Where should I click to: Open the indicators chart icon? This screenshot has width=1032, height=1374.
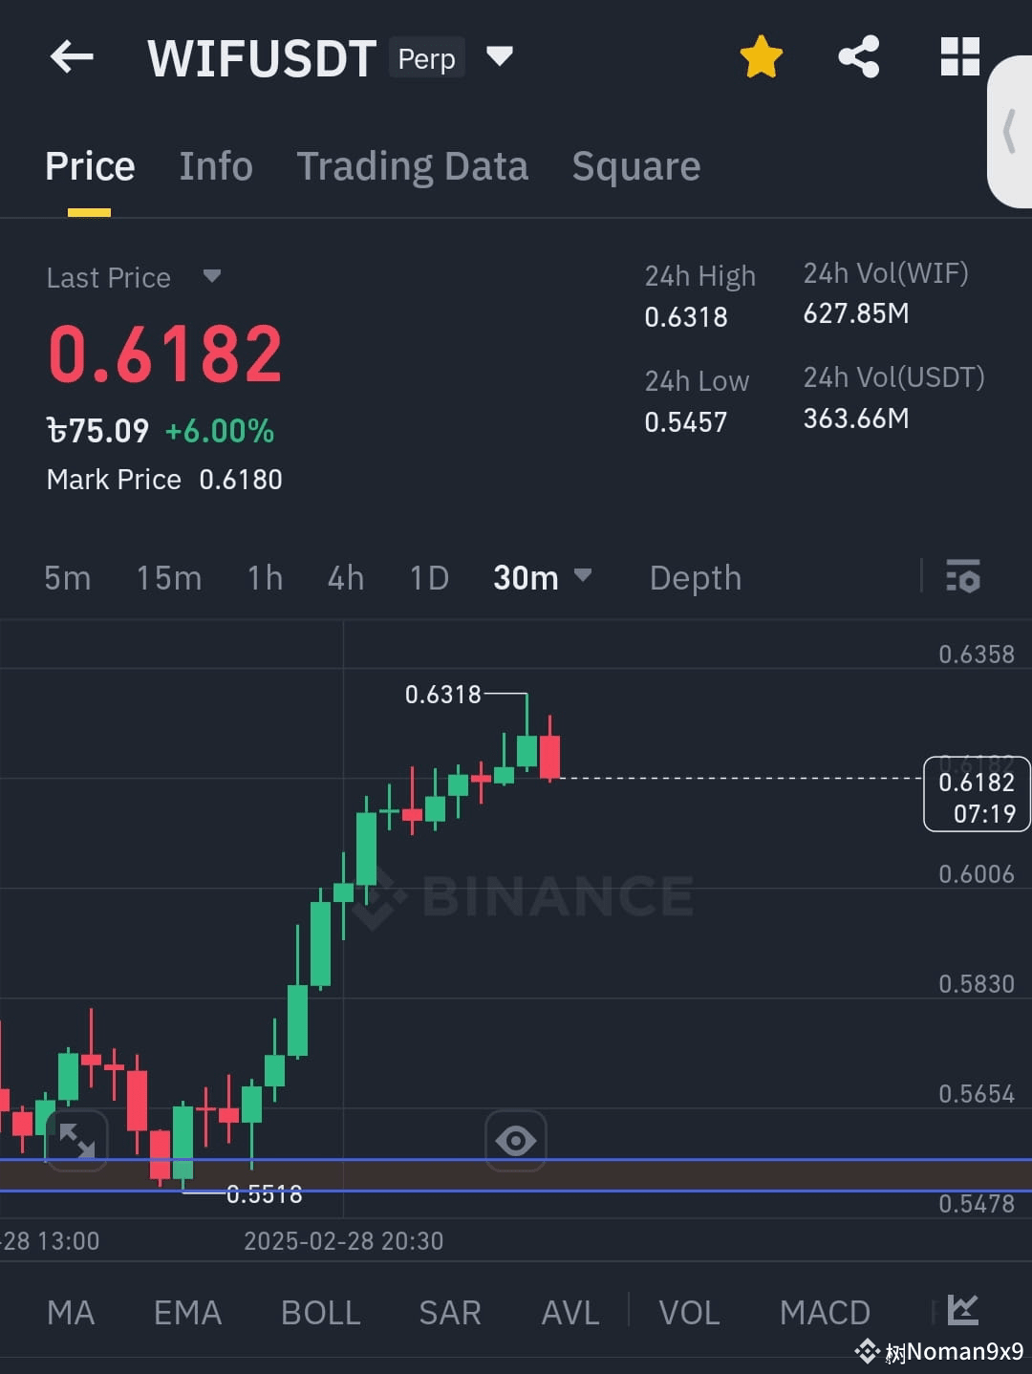click(x=963, y=1310)
